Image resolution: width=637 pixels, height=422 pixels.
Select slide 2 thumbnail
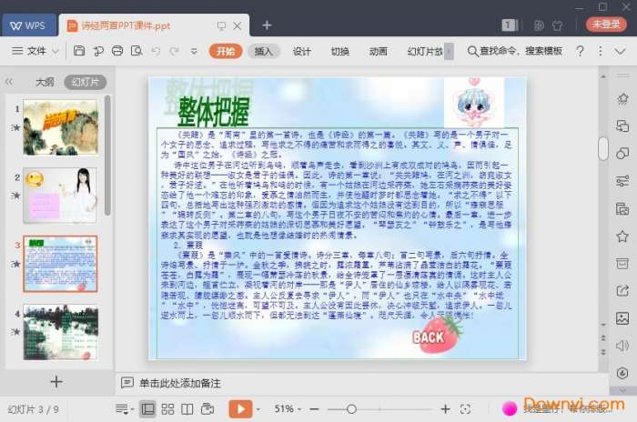pyautogui.click(x=61, y=196)
